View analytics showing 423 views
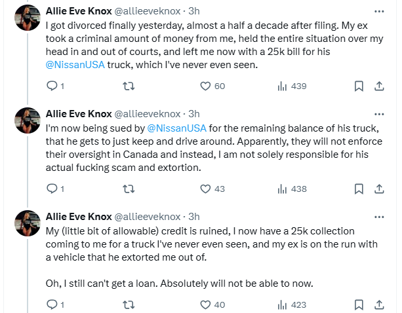This screenshot has width=402, height=313. point(283,304)
